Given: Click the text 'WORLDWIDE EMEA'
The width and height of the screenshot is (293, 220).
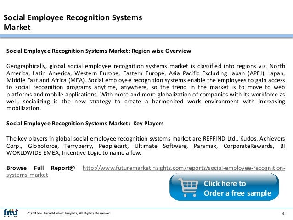Looking at the screenshot, I should click(x=33, y=152).
